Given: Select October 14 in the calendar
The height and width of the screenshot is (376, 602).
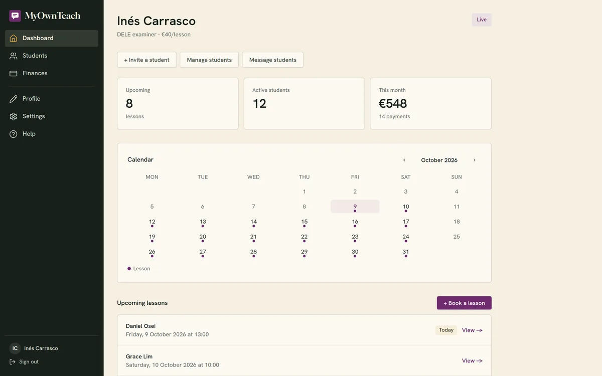Looking at the screenshot, I should [253, 222].
